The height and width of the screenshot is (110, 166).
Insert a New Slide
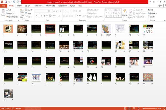22,14
